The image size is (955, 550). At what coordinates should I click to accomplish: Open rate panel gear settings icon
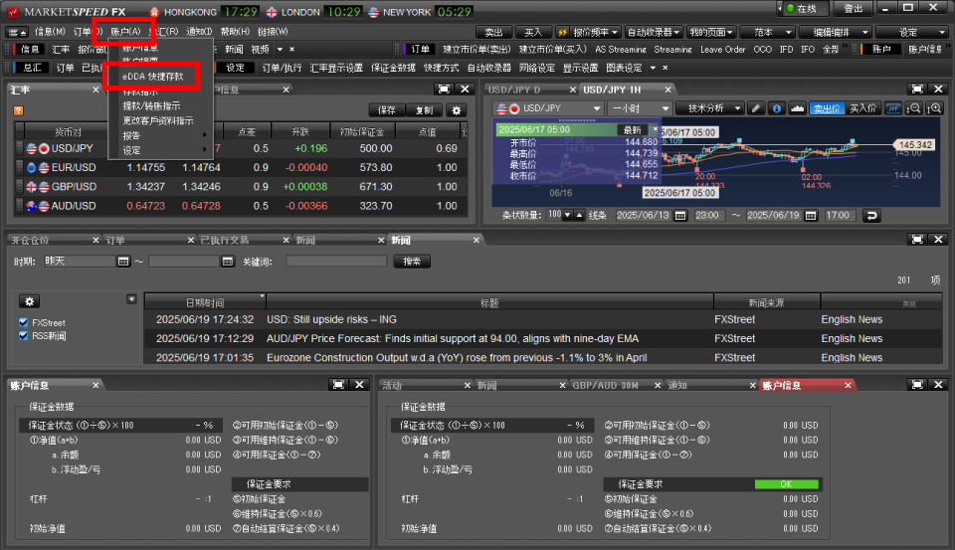pyautogui.click(x=457, y=110)
